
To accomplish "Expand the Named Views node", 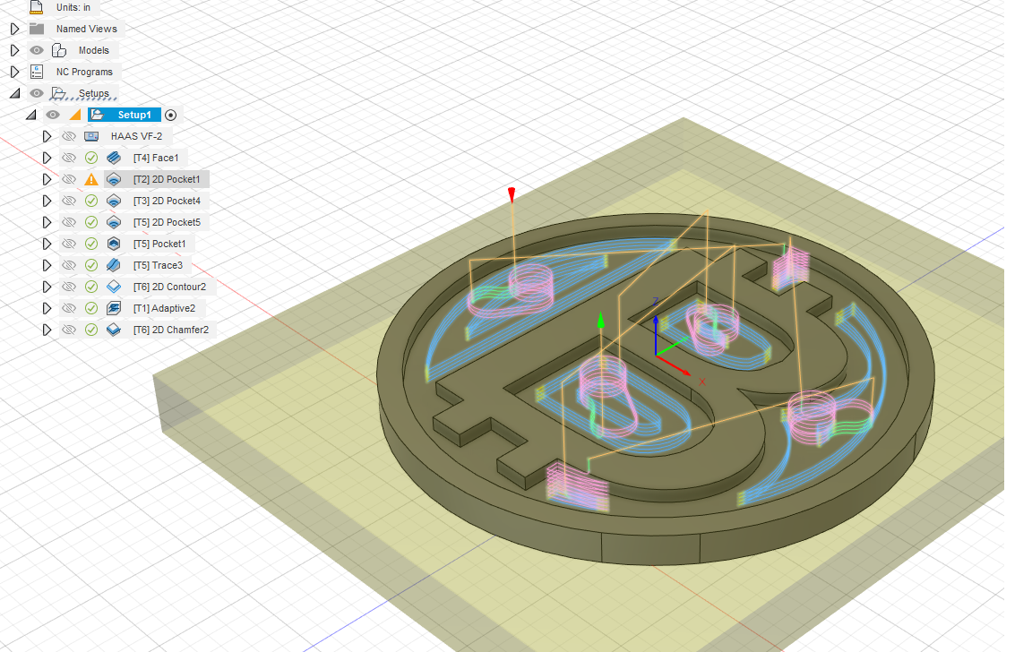I will pos(14,29).
